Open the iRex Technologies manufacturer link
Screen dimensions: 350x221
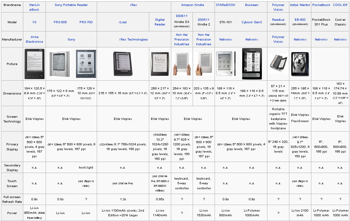coord(134,40)
